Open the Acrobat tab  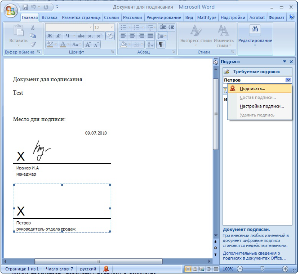click(x=257, y=17)
